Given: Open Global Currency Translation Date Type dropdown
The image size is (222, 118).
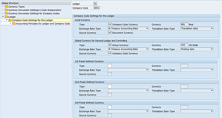Looking at the screenshot, I should tap(211, 49).
